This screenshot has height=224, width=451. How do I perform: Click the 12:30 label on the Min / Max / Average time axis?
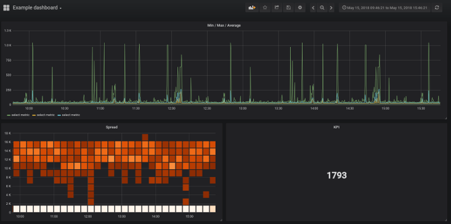coord(207,109)
